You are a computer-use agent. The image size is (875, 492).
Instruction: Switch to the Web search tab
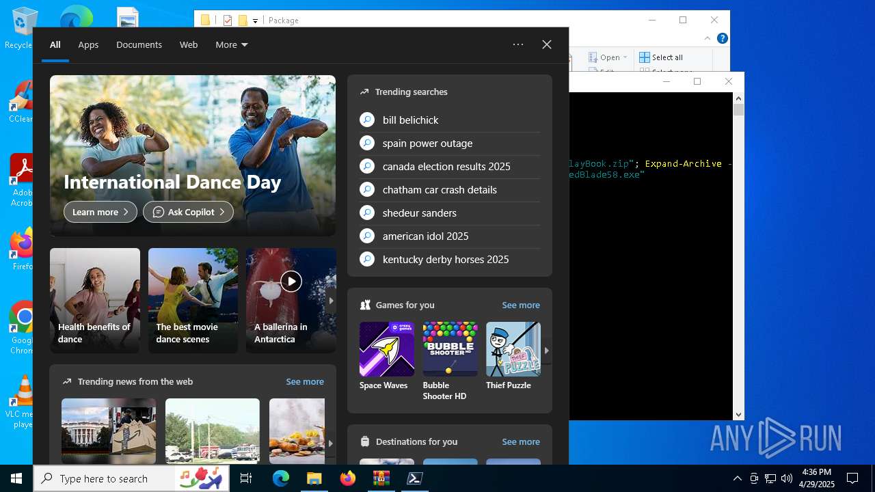pos(189,44)
